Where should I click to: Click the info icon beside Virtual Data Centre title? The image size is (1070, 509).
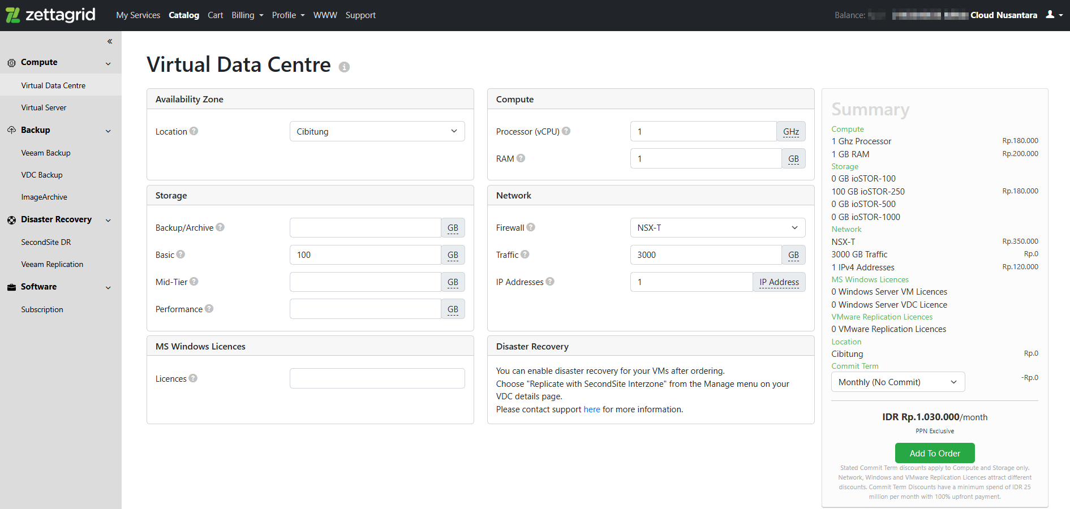(x=344, y=67)
